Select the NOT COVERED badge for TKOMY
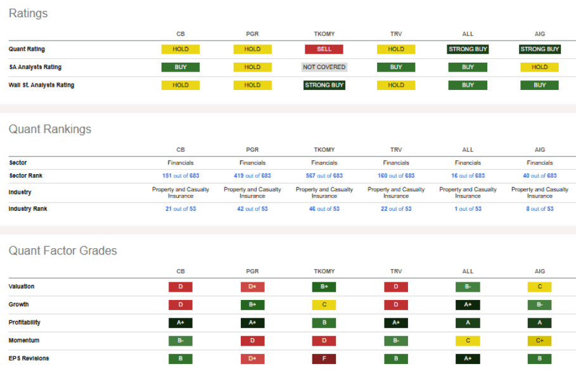 click(324, 67)
